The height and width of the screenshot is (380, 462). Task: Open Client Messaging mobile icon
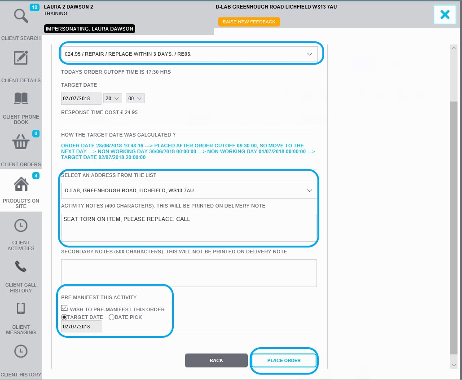click(21, 309)
